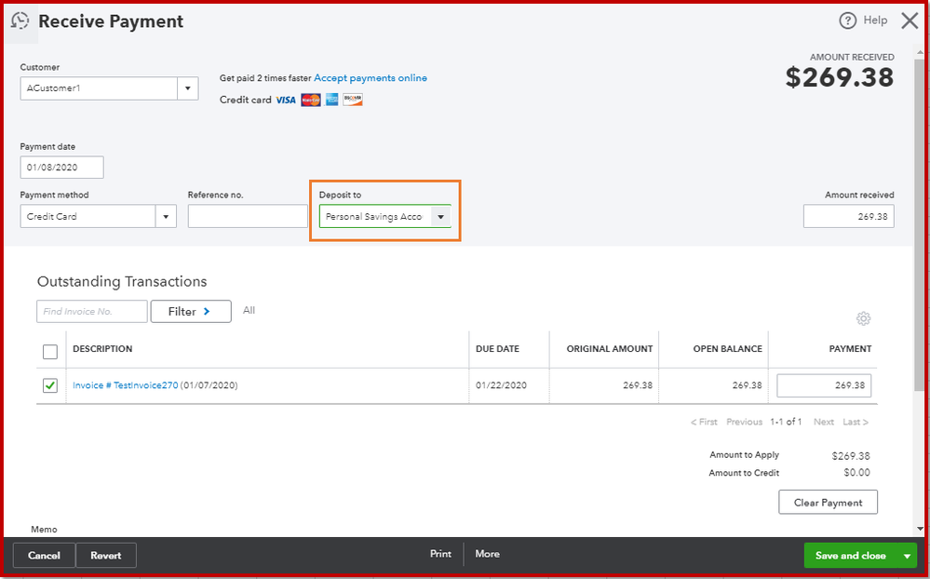The height and width of the screenshot is (579, 930).
Task: Go to Last page in pagination
Action: tap(856, 422)
